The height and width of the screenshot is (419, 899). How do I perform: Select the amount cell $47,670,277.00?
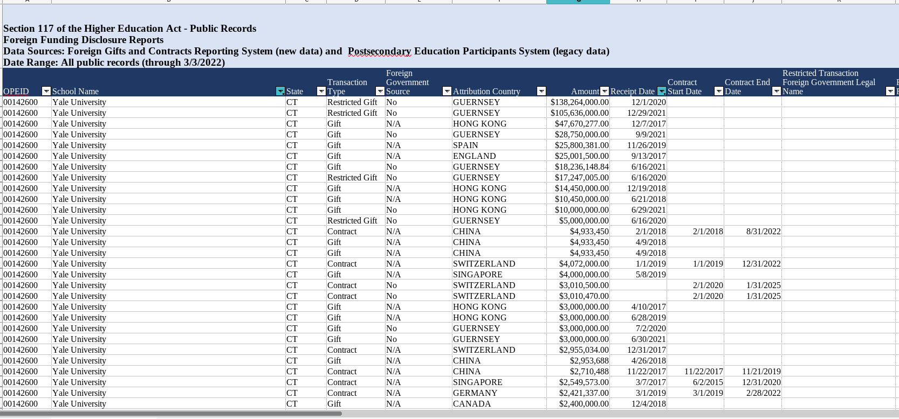(x=578, y=124)
